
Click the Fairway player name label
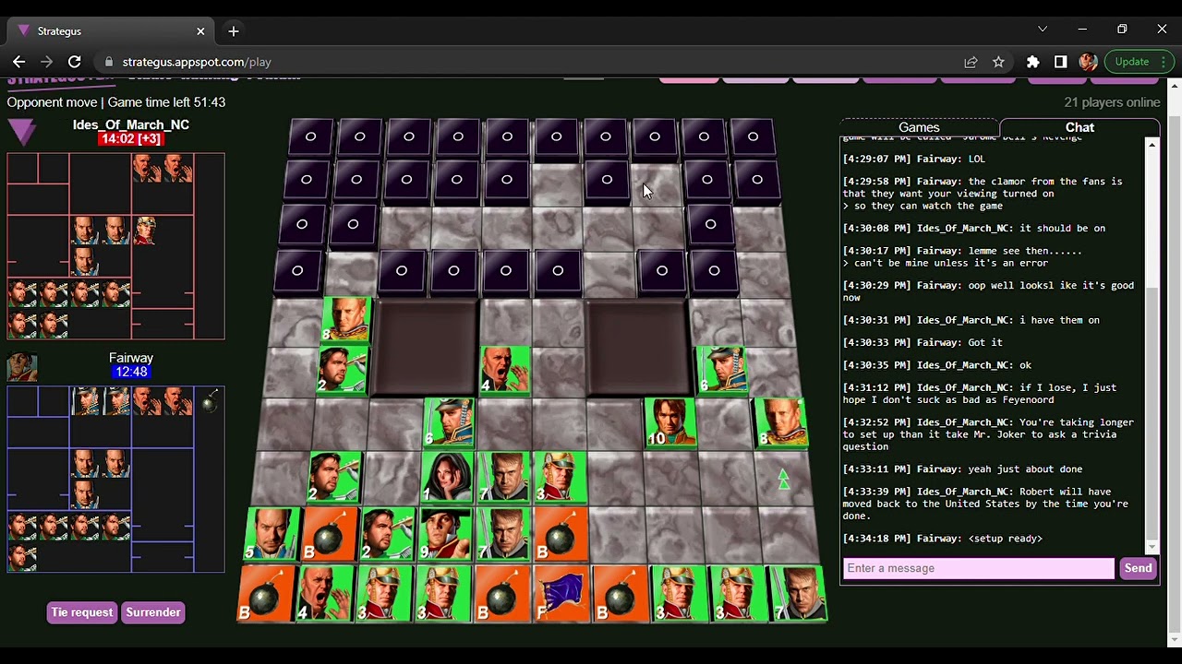(x=131, y=358)
